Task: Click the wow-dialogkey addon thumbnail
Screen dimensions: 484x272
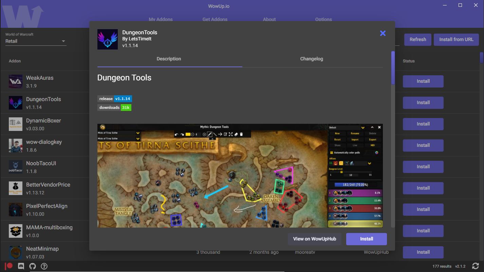Action: [x=16, y=145]
